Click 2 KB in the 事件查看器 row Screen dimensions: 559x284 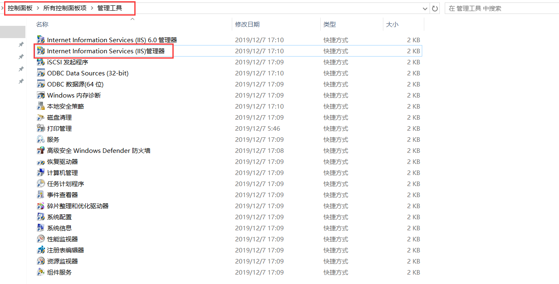click(414, 195)
